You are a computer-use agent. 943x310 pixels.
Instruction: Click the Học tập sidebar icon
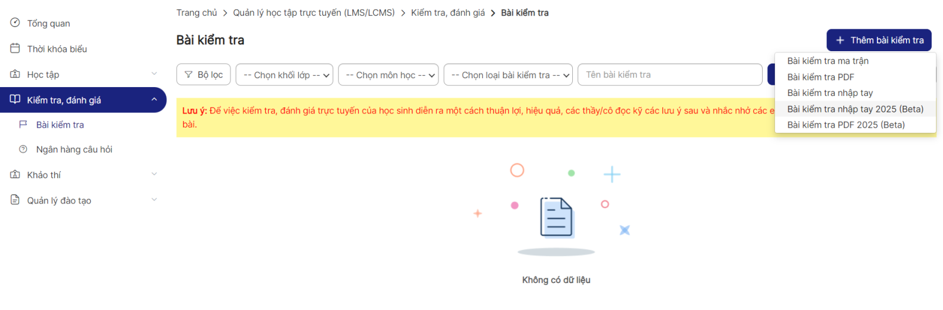point(15,74)
